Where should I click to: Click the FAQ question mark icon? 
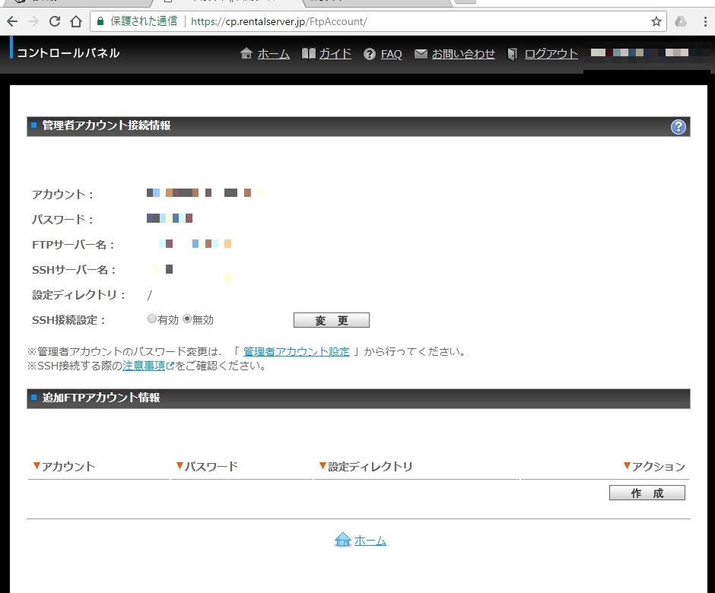370,55
